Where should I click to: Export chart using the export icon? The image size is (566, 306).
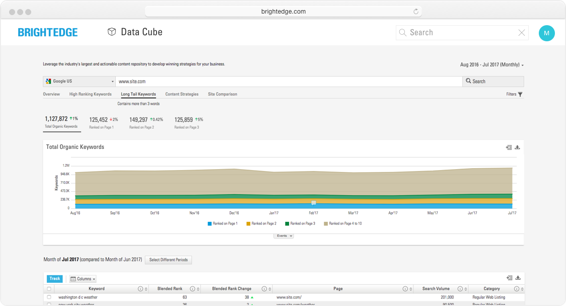[509, 147]
